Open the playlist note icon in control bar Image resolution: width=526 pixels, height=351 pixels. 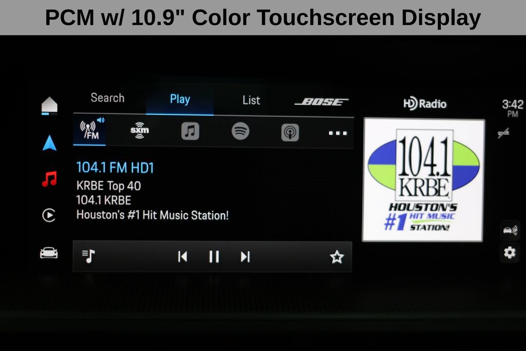88,256
